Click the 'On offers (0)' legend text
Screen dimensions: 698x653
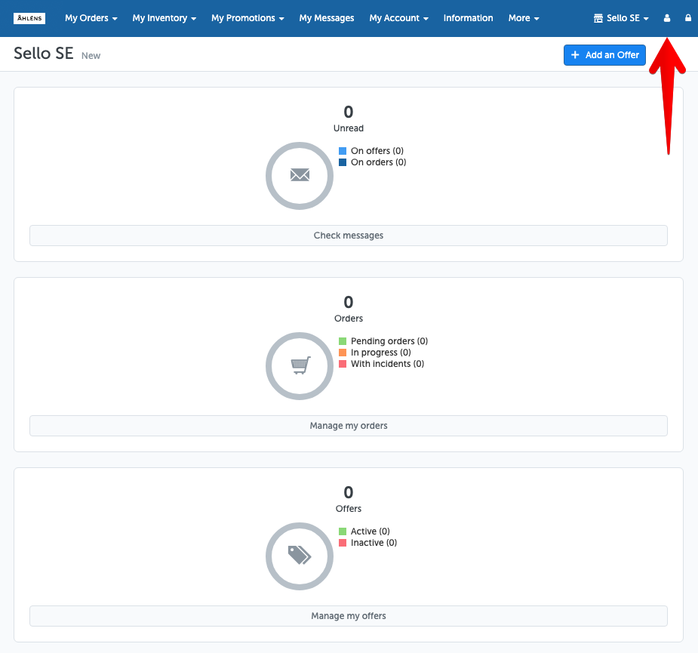tap(377, 151)
